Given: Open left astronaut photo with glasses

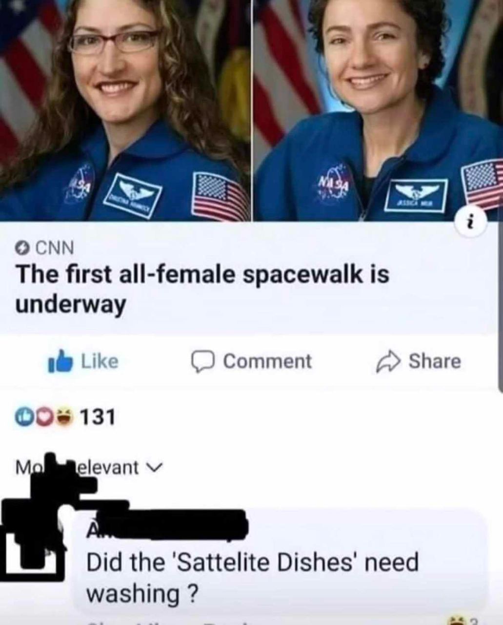Looking at the screenshot, I should click(125, 110).
